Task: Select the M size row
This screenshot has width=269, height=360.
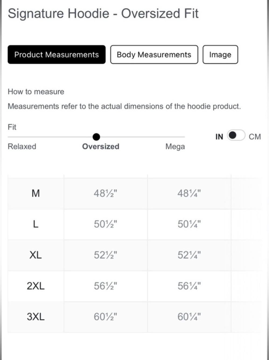Action: [x=135, y=193]
